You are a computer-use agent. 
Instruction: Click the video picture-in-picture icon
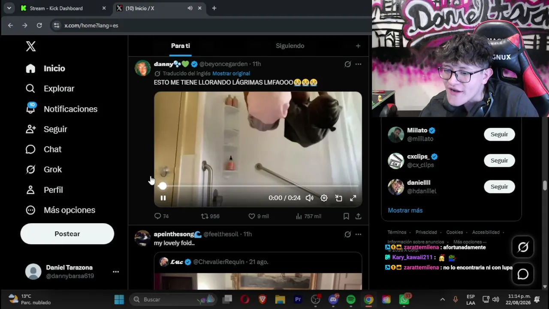point(339,198)
